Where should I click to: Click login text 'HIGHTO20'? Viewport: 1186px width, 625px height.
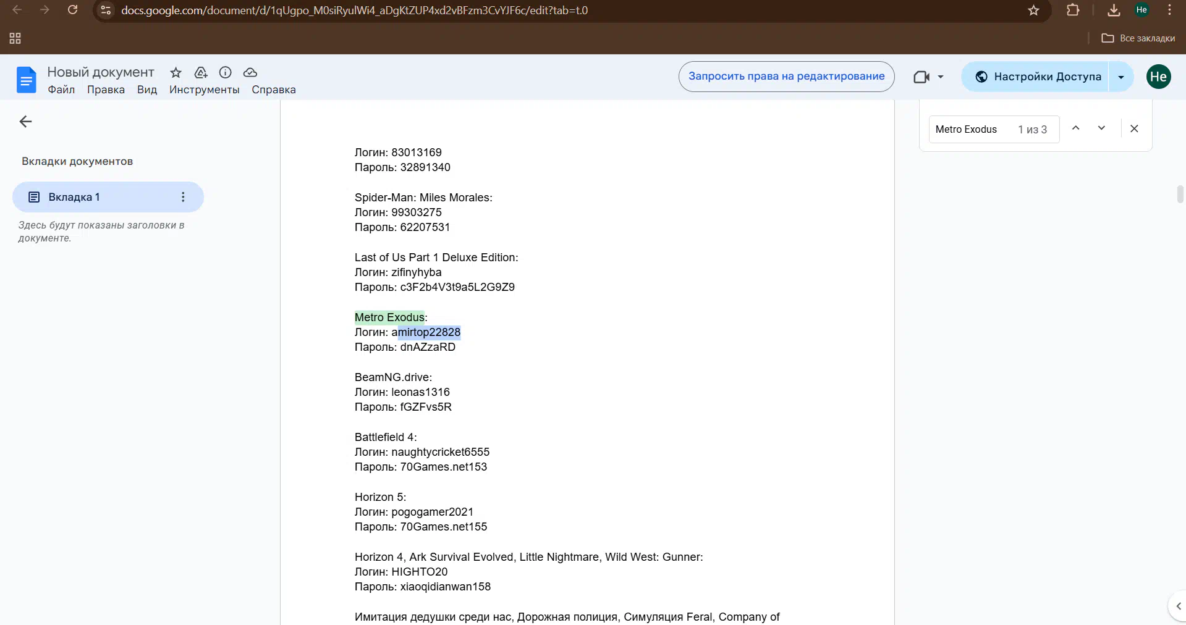pos(419,572)
